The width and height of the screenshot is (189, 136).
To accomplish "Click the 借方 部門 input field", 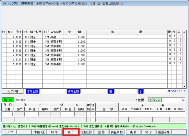I will (19, 114).
